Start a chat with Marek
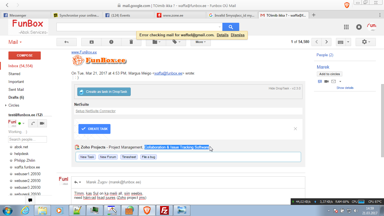Image resolution: width=384 pixels, height=216 pixels. [320, 82]
